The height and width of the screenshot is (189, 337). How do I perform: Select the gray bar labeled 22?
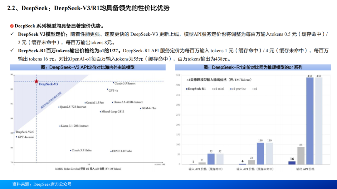[252, 163]
